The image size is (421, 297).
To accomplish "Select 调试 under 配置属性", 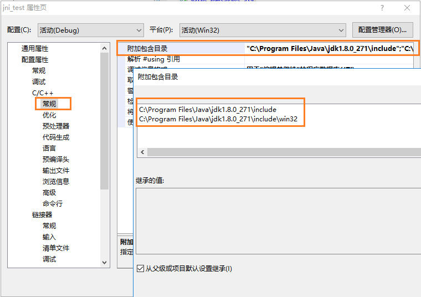I will coord(39,81).
